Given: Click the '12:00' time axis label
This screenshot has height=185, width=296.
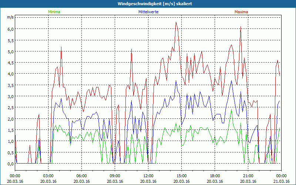Looking at the screenshot, I should click(148, 176).
